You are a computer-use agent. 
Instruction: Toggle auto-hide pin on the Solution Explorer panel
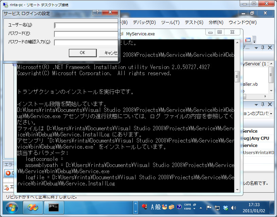tap(262, 47)
